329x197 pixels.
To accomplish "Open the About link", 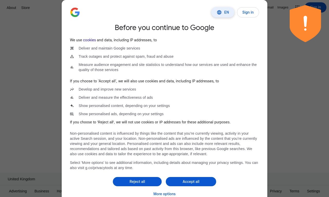I will (11, 8).
